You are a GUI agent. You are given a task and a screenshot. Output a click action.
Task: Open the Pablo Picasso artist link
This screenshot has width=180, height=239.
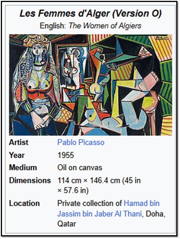point(81,142)
